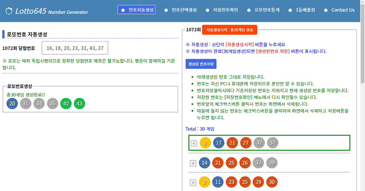The image size is (365, 191).
Task: Click gray ball 32 in first game row
Action: click(259, 143)
